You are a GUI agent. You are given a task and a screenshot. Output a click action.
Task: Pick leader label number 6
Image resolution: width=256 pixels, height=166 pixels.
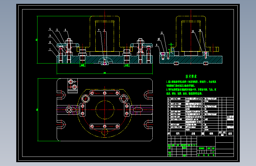[65, 30]
